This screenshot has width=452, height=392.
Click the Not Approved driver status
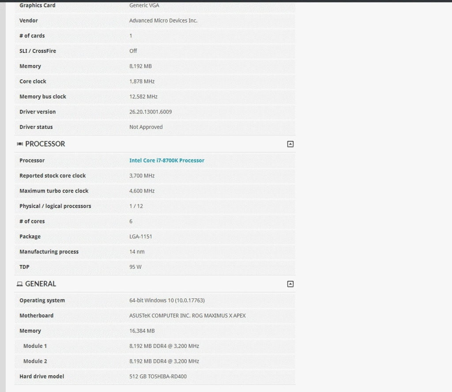pos(146,127)
